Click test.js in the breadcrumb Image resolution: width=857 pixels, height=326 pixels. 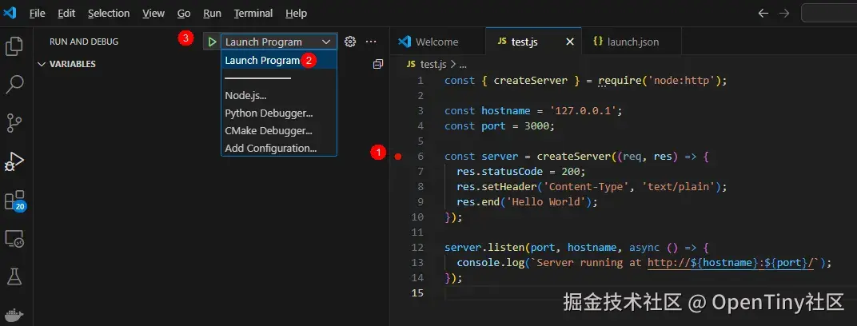click(x=432, y=65)
